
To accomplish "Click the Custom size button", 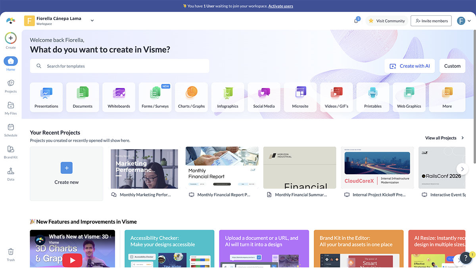I will pos(452,66).
